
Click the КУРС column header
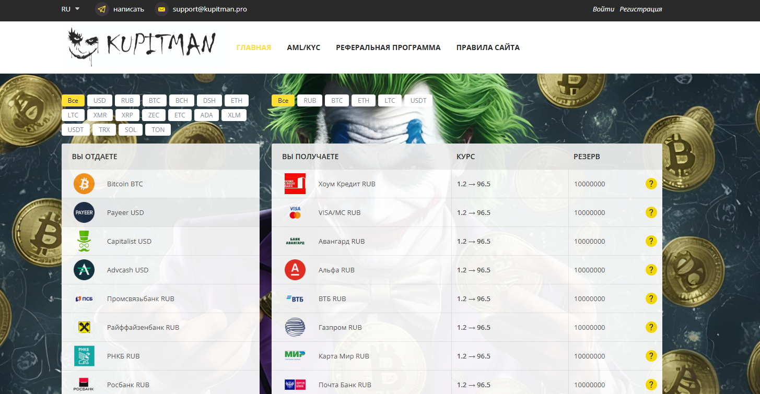pos(466,157)
